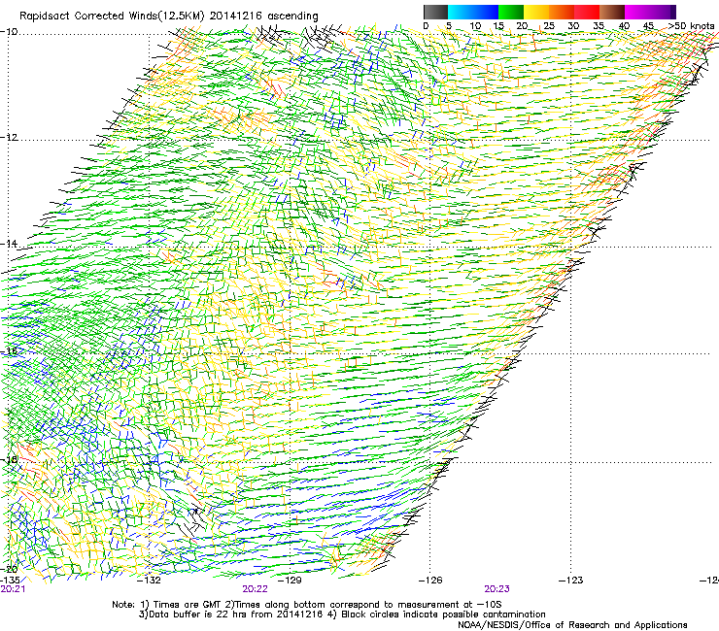Click the magenta 40-45 knots color swatch
Image resolution: width=719 pixels, height=631 pixels.
(x=637, y=12)
